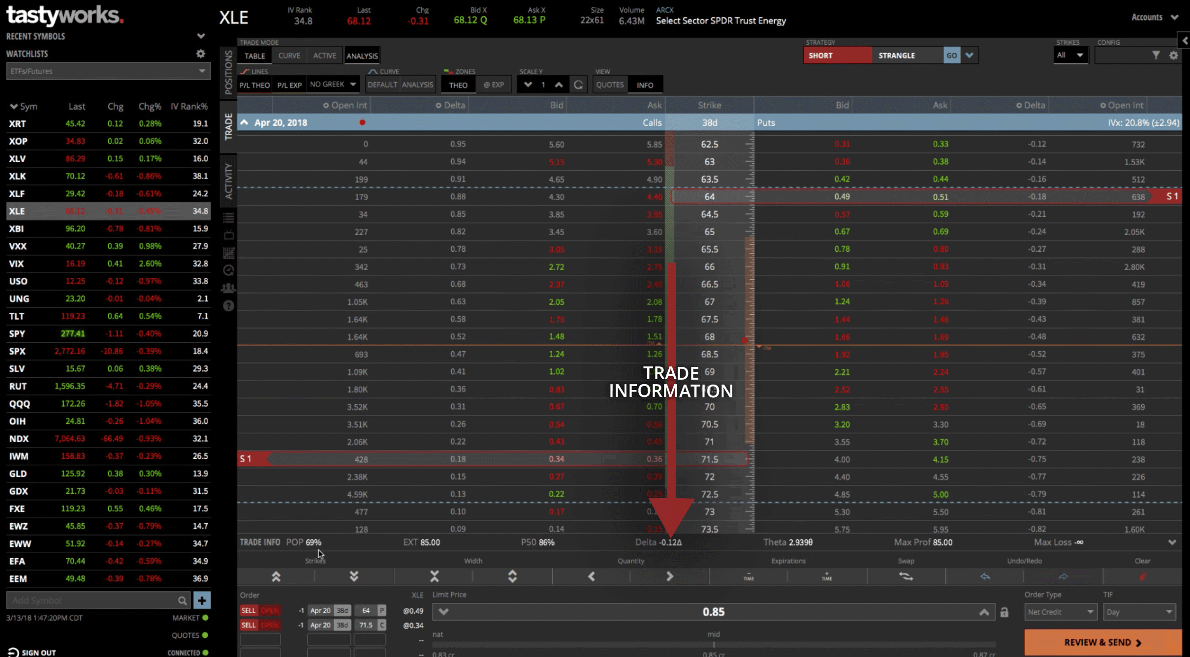Screen dimensions: 1190x657
Task: Toggle P/L EXP line
Action: coord(289,85)
